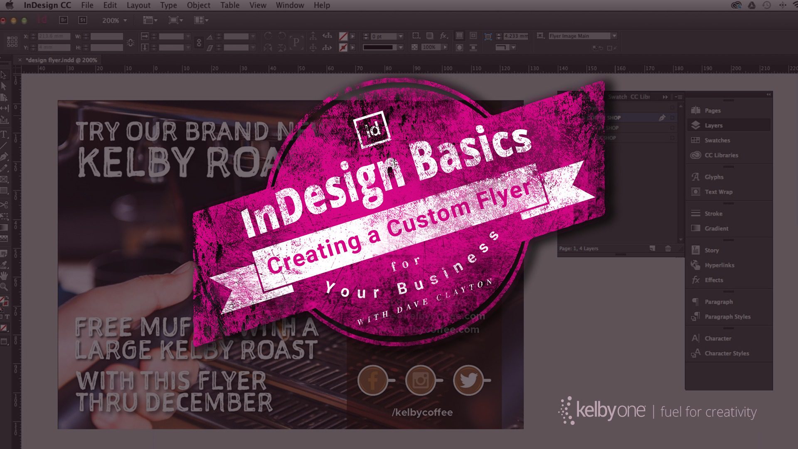Open the opacity 100% slider arrow

[x=445, y=47]
